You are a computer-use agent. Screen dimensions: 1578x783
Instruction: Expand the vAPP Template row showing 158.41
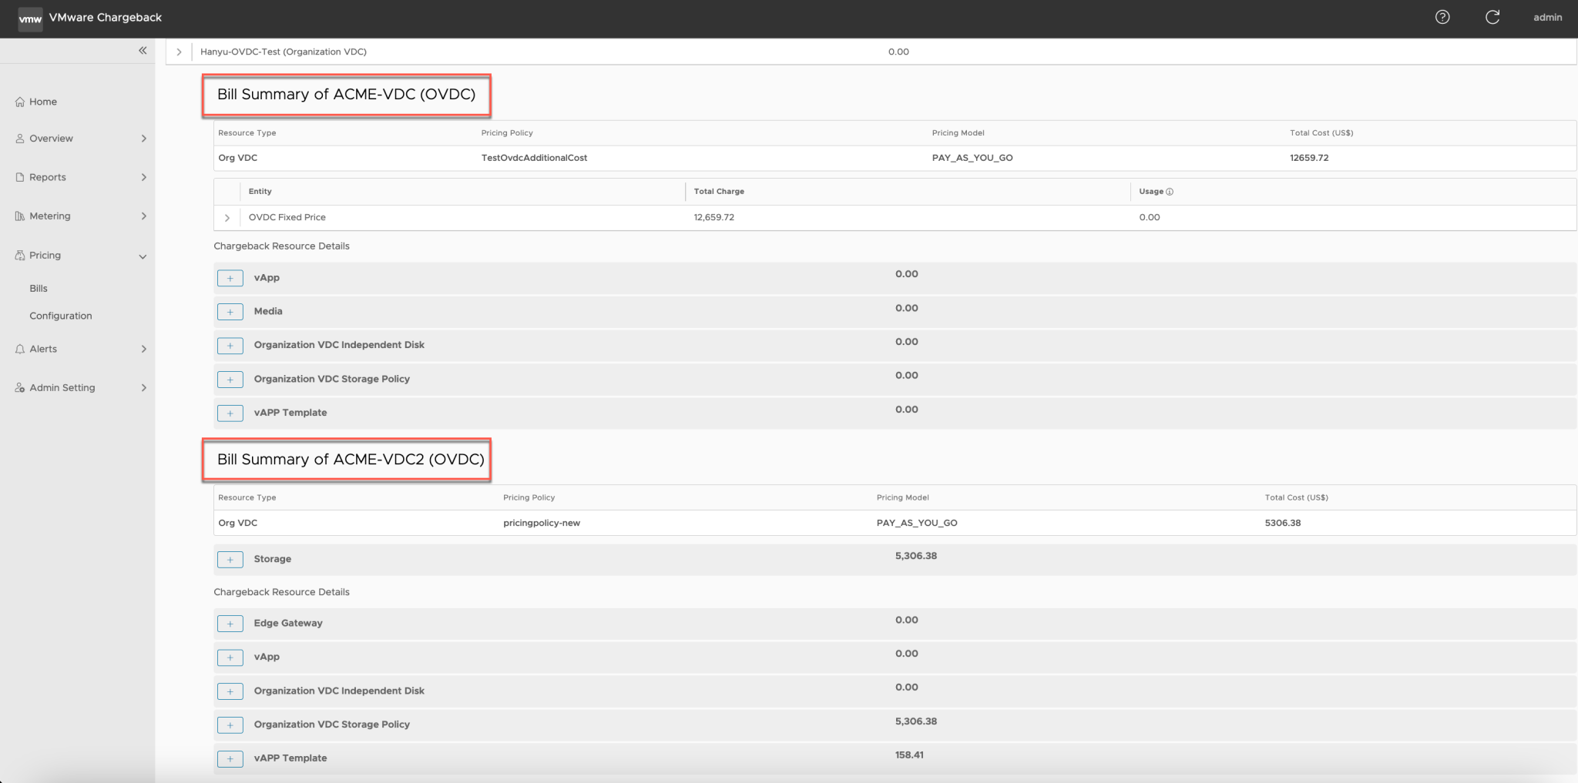230,758
